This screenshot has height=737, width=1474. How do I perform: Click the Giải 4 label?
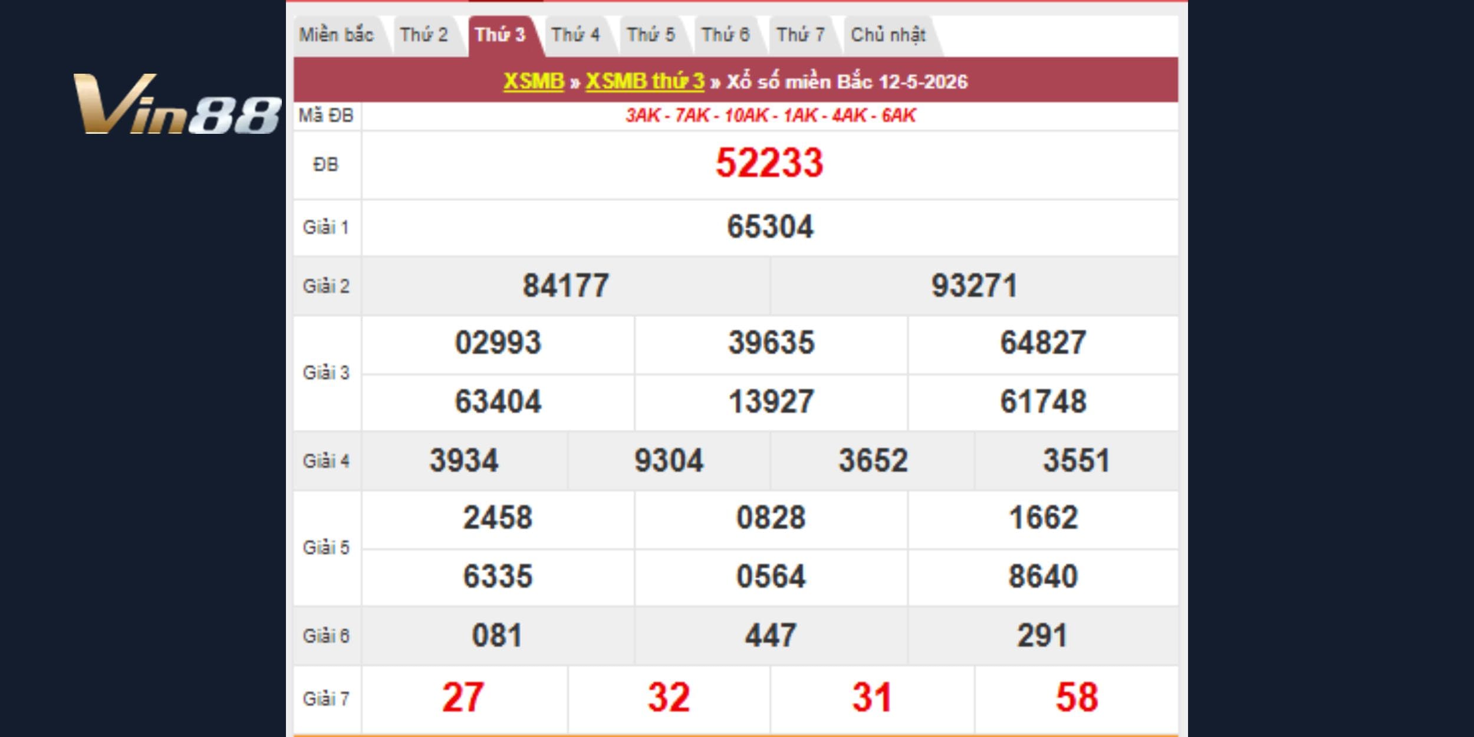click(x=326, y=461)
